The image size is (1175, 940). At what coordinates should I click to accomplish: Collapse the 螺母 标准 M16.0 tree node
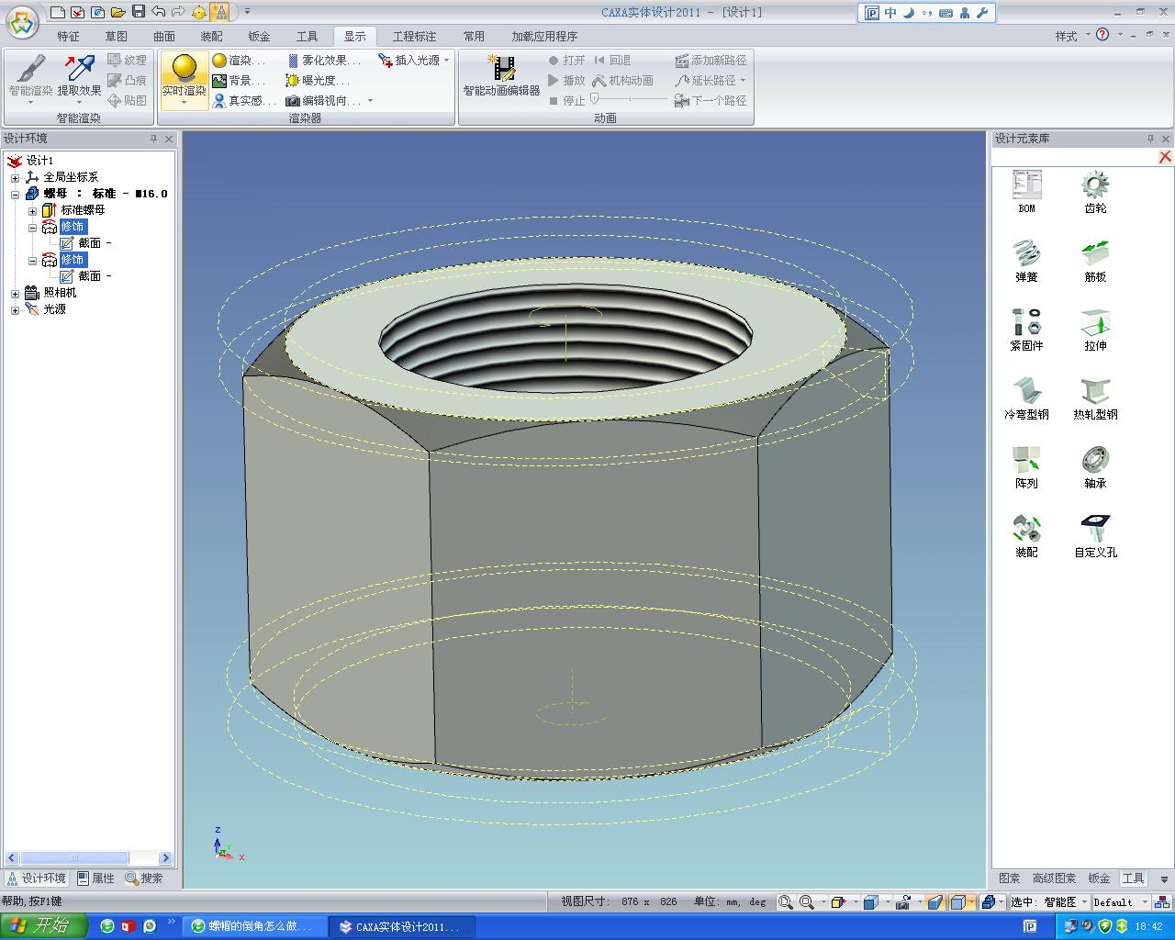(x=15, y=194)
